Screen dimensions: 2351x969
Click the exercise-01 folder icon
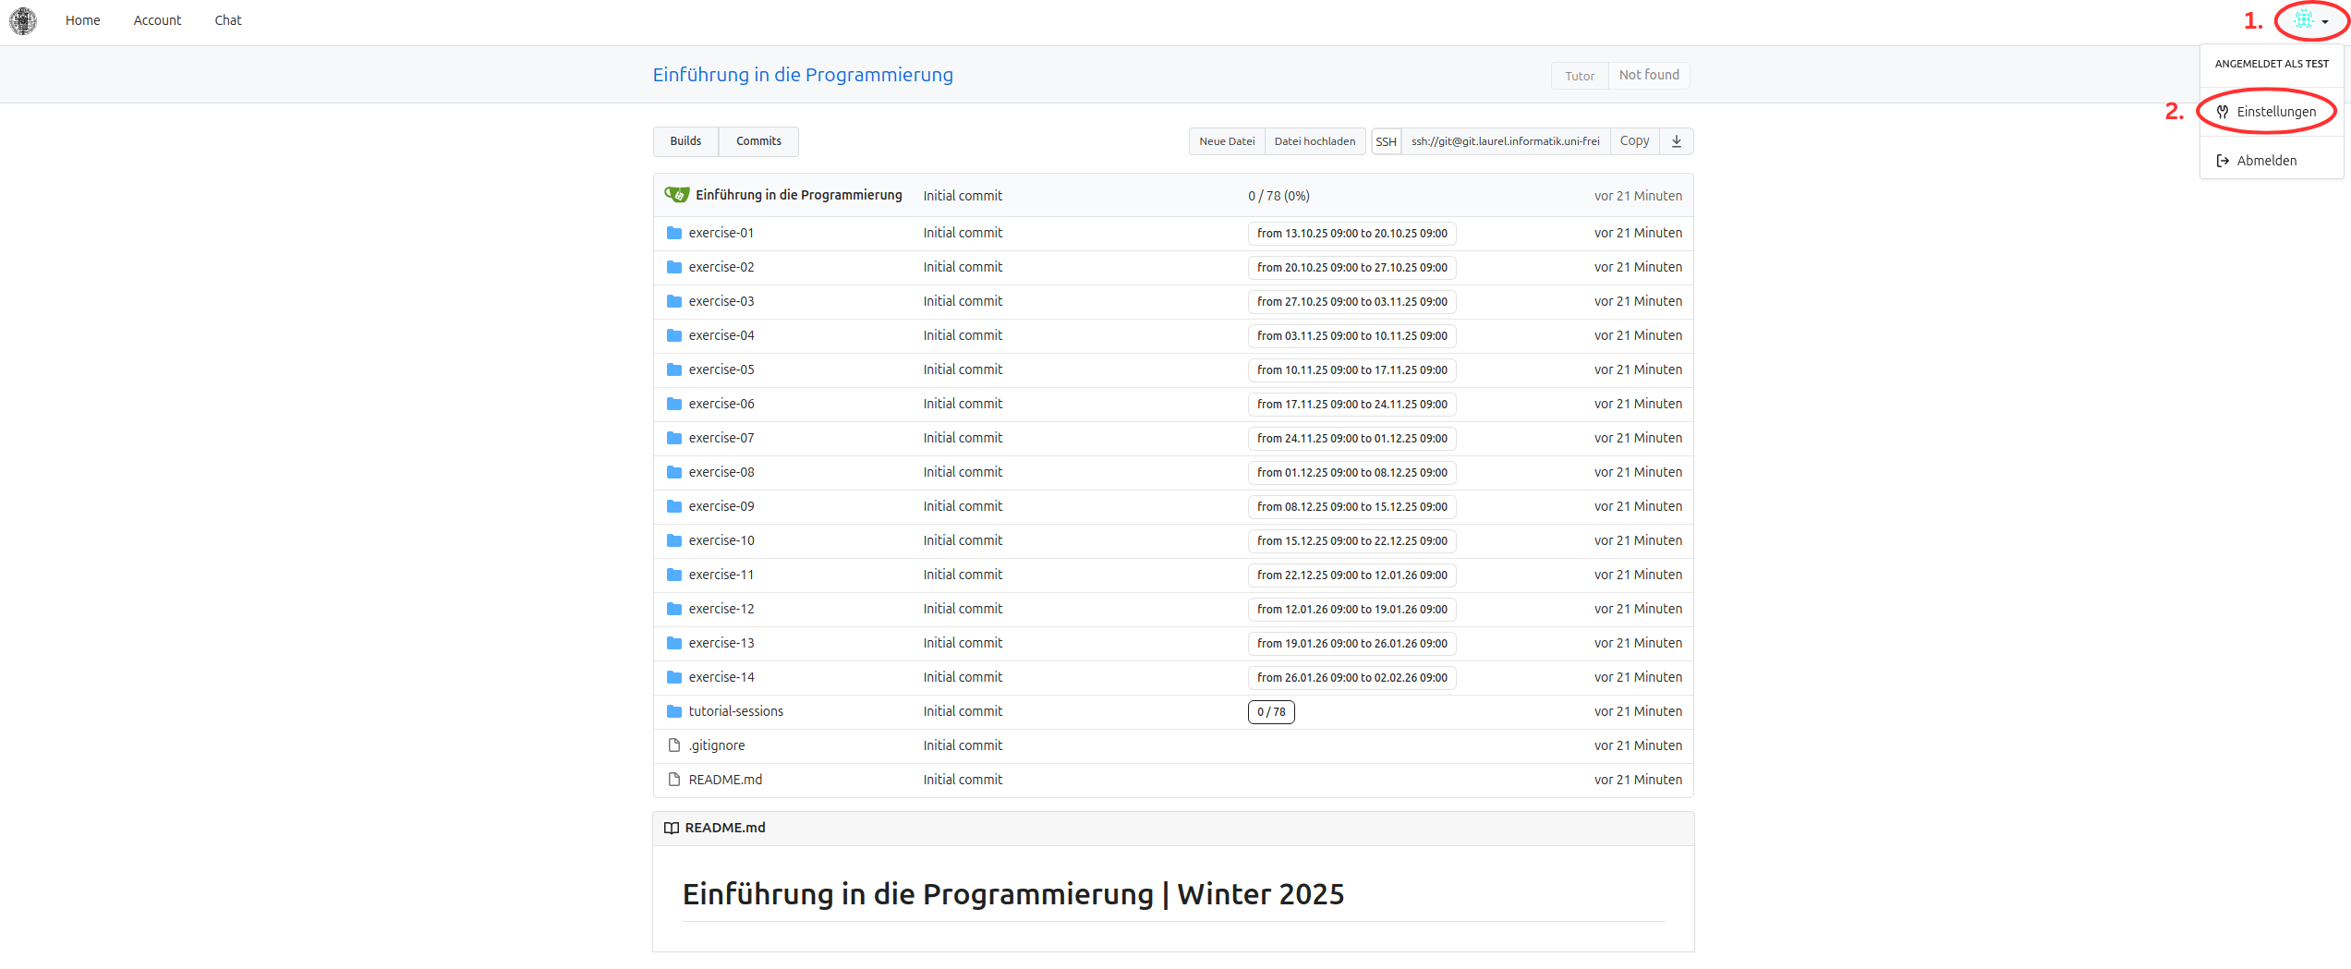coord(674,233)
